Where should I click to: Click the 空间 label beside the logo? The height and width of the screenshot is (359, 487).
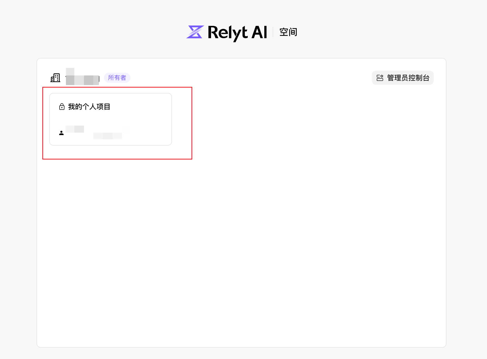point(288,32)
